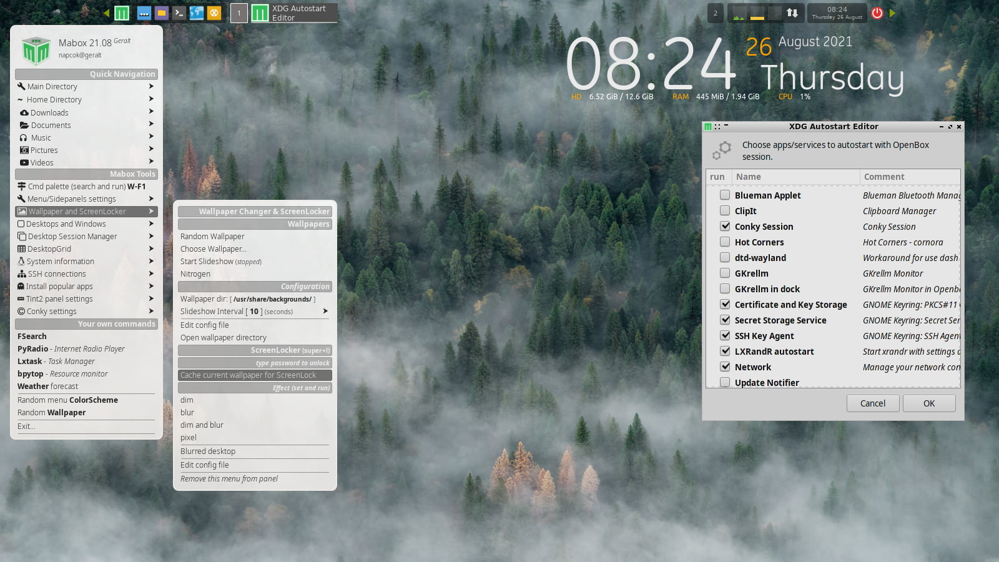Click the green right arrow at panel end
999x562 pixels.
[x=892, y=13]
